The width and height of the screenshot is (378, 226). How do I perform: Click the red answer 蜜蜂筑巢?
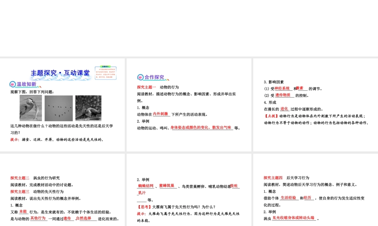click(x=167, y=186)
